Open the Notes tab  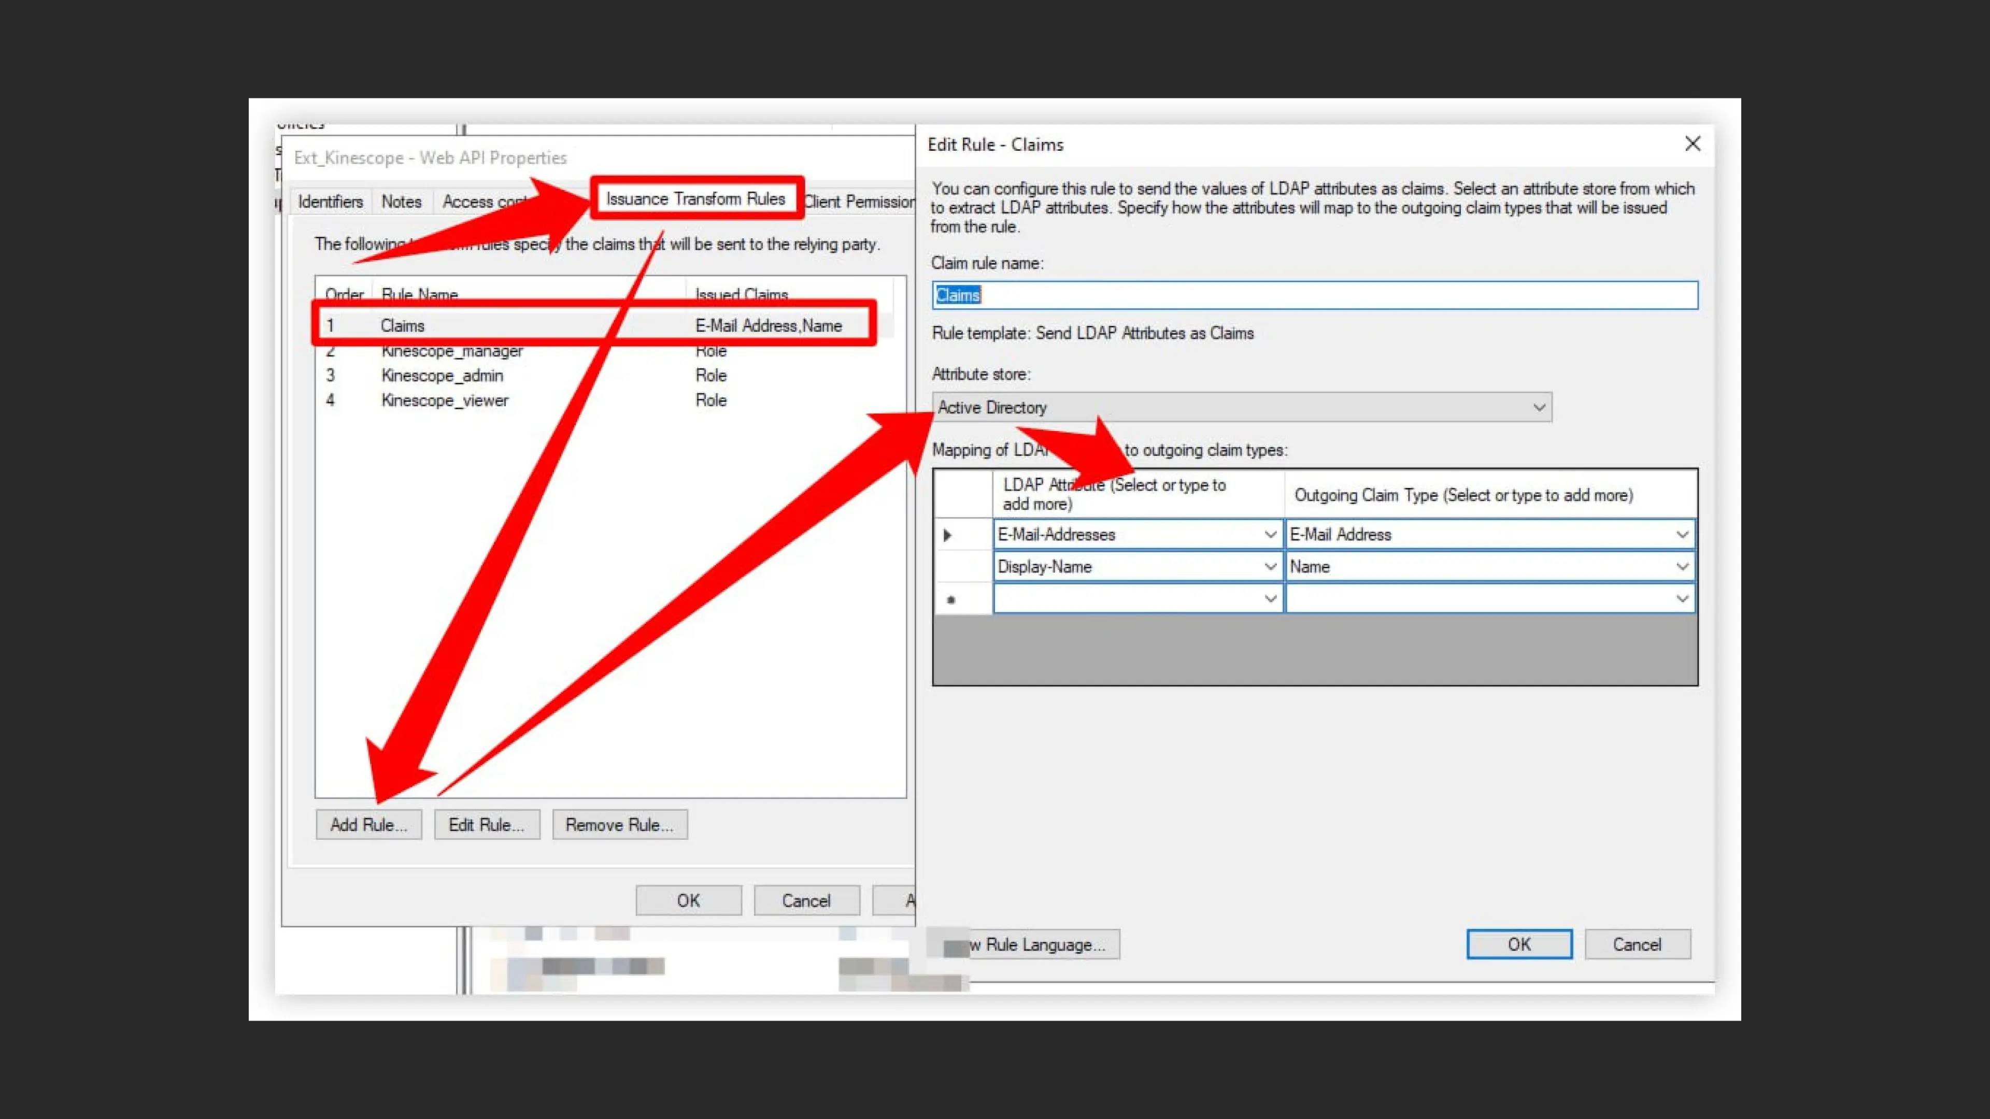pos(401,203)
